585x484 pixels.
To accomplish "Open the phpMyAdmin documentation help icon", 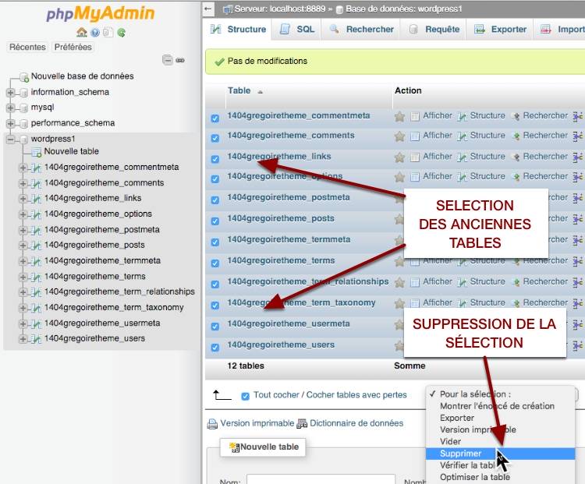I will tap(95, 33).
